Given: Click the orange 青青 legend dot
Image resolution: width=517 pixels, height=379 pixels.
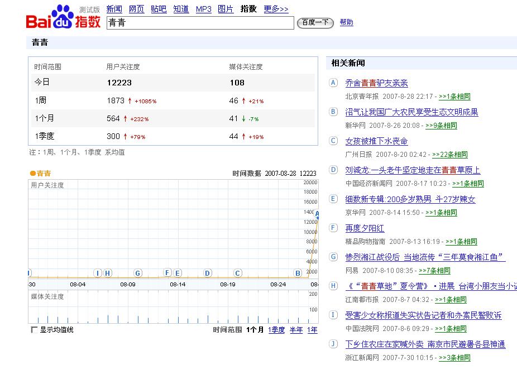Looking at the screenshot, I should [33, 174].
